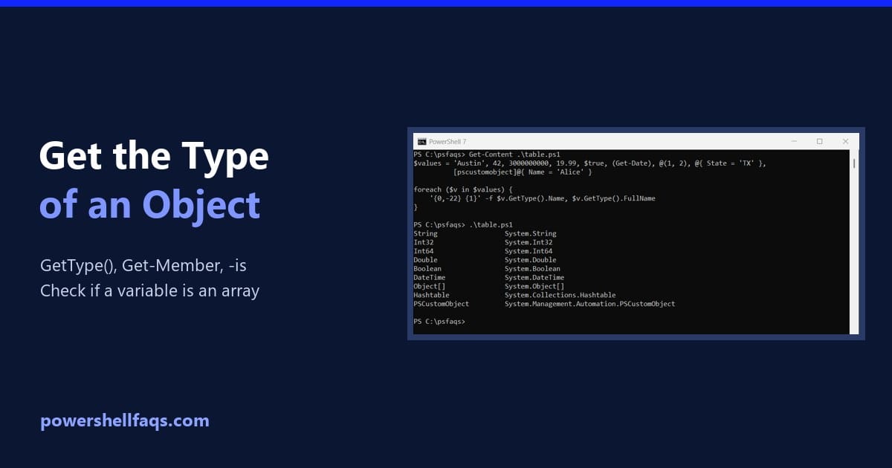Click the short 'Double' type name output
The image size is (892, 468).
[426, 260]
